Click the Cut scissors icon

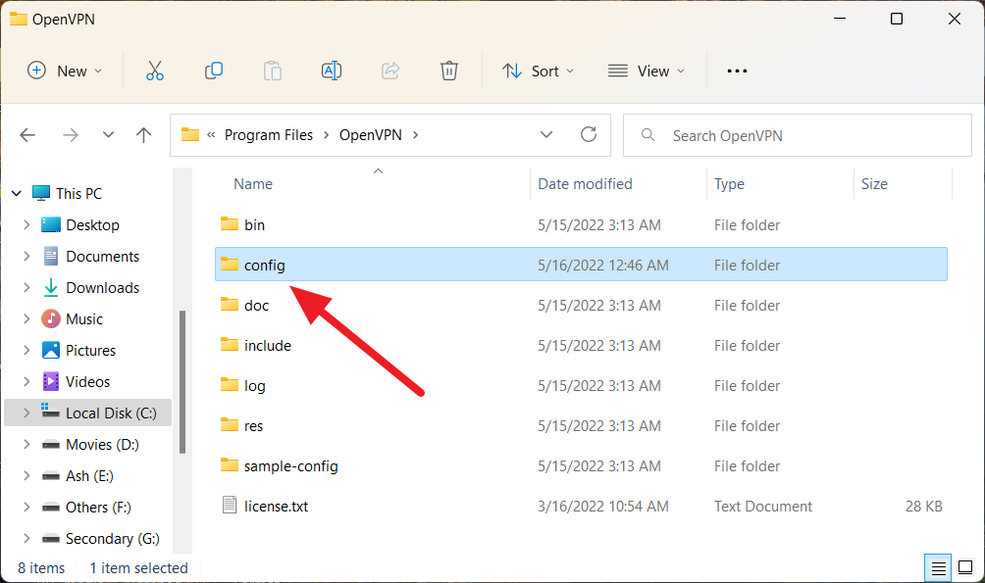154,71
